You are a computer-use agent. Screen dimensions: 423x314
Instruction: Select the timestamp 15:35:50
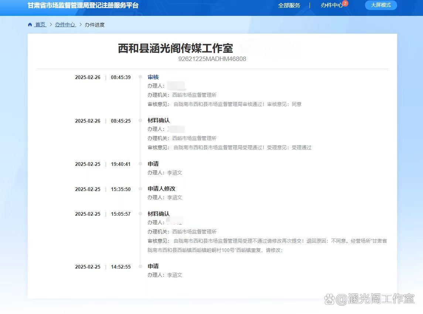click(x=120, y=189)
